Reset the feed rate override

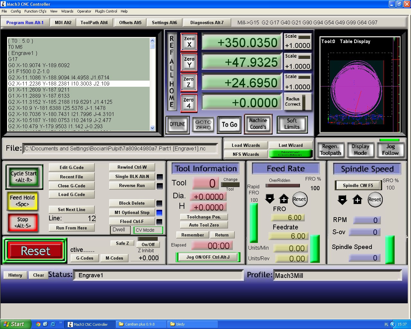pyautogui.click(x=300, y=199)
